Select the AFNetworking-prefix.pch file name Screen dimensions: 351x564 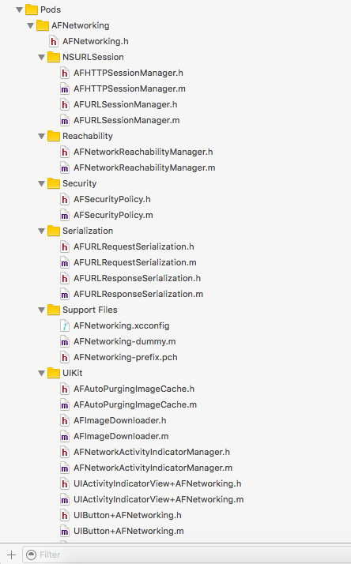click(x=126, y=358)
